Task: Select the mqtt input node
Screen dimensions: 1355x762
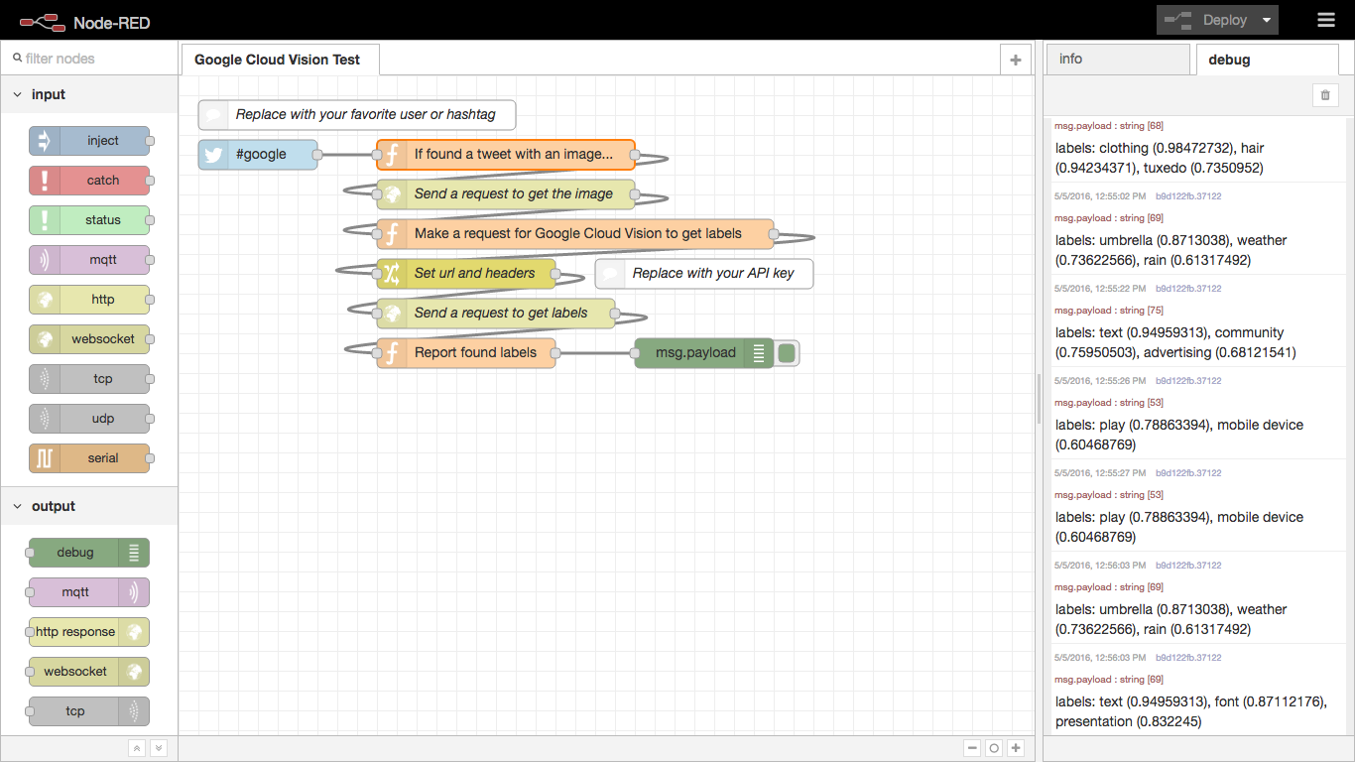Action: click(88, 259)
